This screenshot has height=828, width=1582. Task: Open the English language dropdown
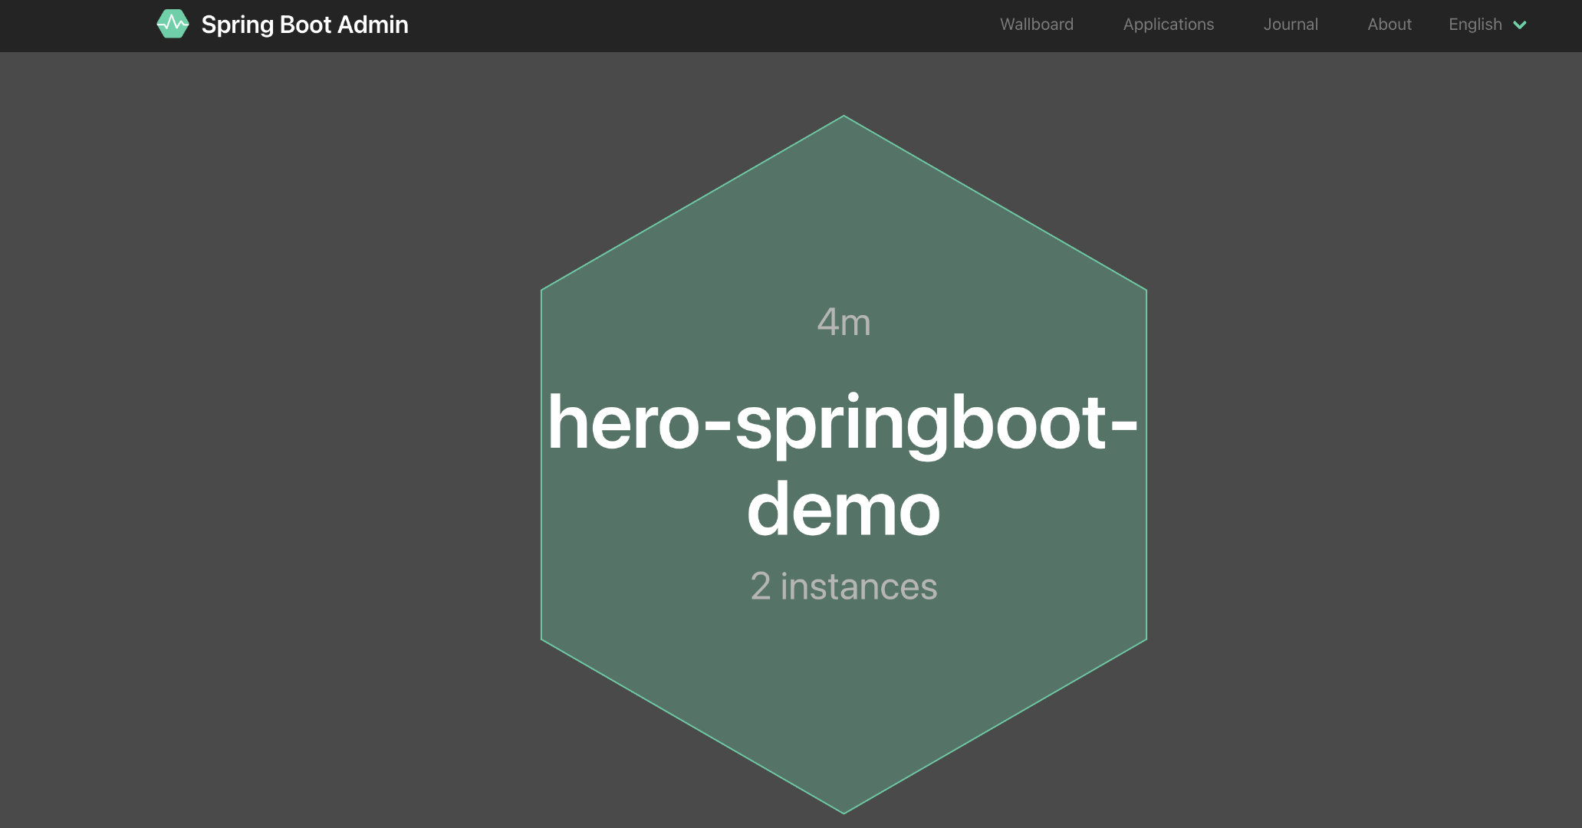[x=1475, y=25]
